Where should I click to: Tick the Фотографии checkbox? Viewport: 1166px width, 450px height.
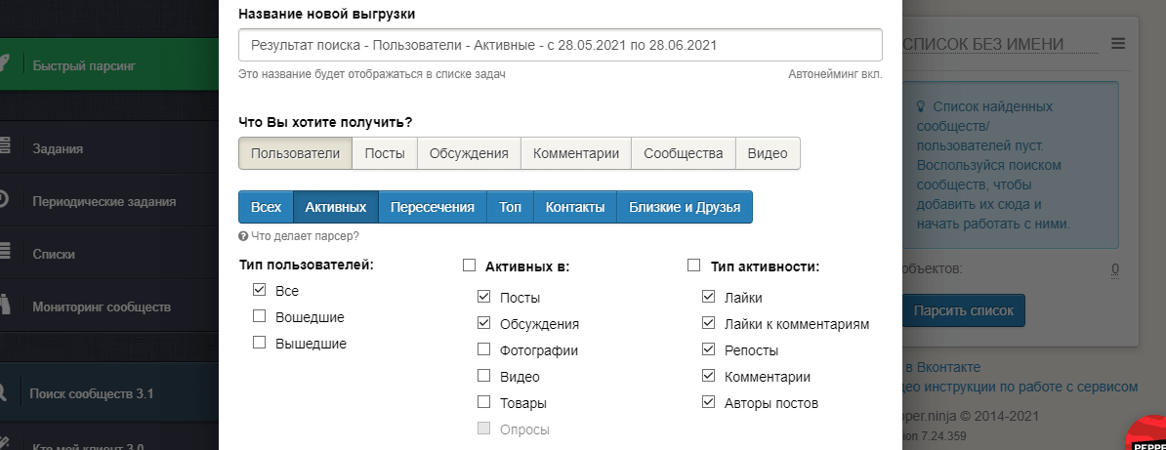coord(484,349)
